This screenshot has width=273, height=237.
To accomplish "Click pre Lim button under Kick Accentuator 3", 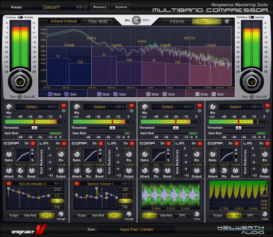I will (57, 201).
